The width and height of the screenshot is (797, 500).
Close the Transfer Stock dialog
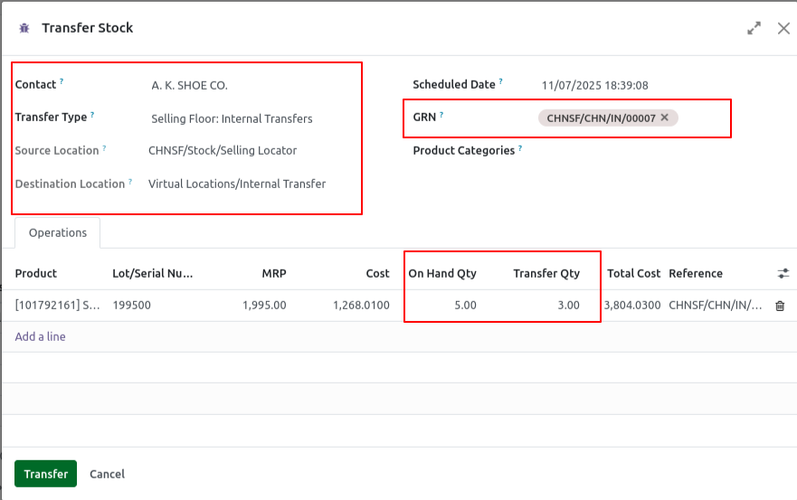point(783,28)
